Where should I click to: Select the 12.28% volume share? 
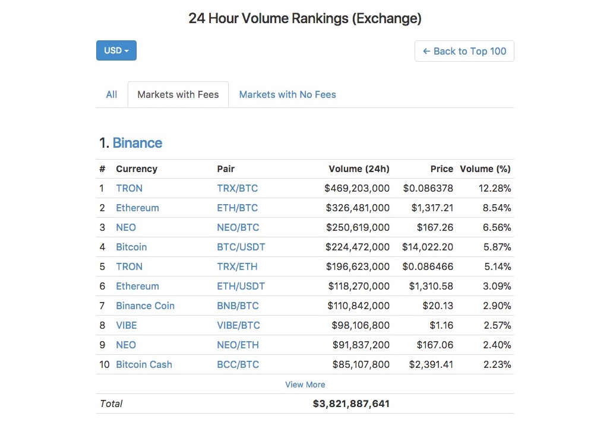495,189
